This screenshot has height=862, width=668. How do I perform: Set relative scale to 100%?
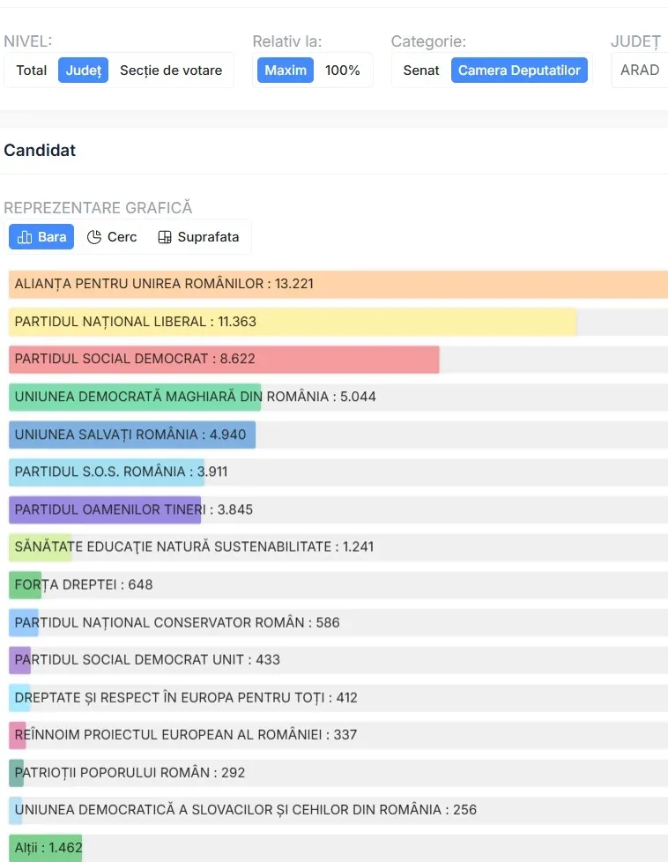point(342,71)
